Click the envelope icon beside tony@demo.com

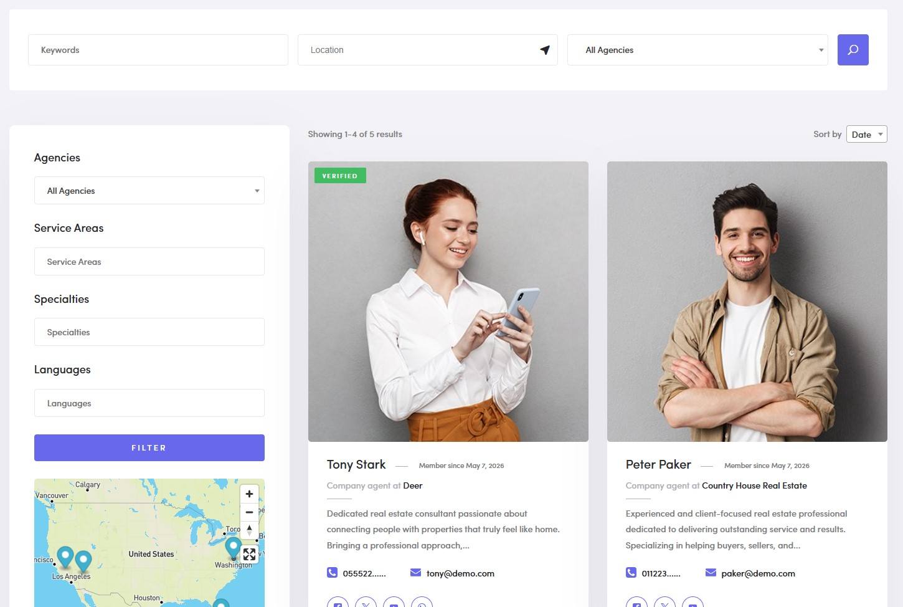click(x=415, y=572)
